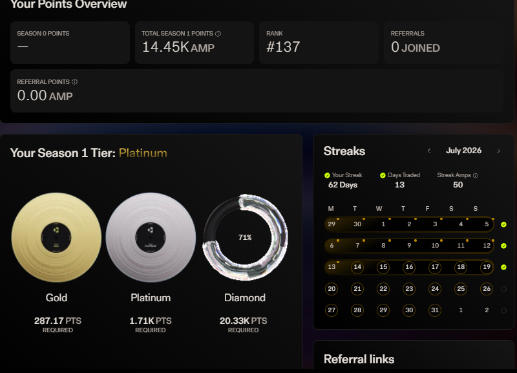Screen dimensions: 517x373
Task: Select July 31 on the streak calendar
Action: pos(435,310)
